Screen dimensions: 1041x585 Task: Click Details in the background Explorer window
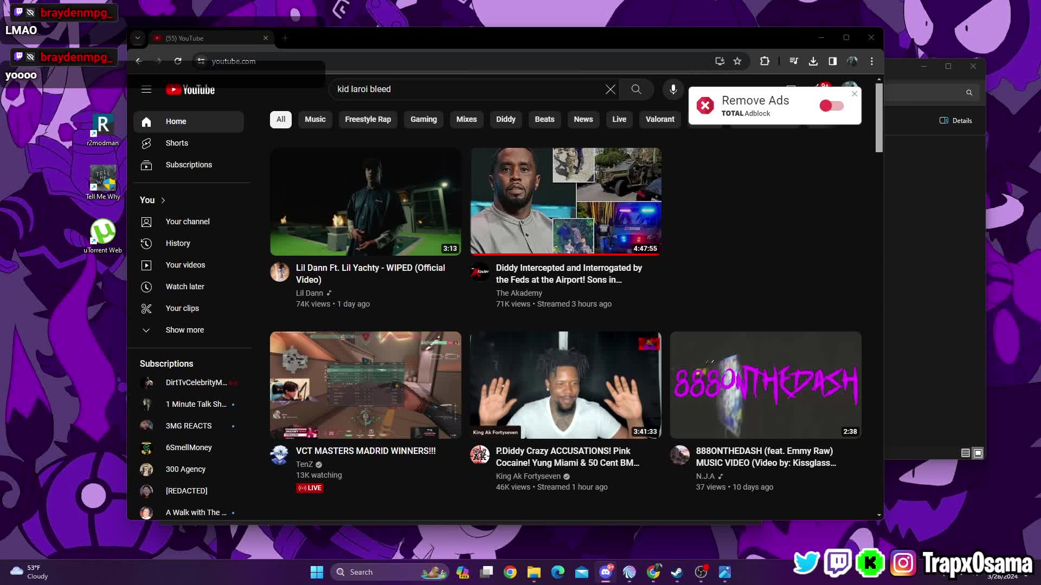click(x=956, y=121)
